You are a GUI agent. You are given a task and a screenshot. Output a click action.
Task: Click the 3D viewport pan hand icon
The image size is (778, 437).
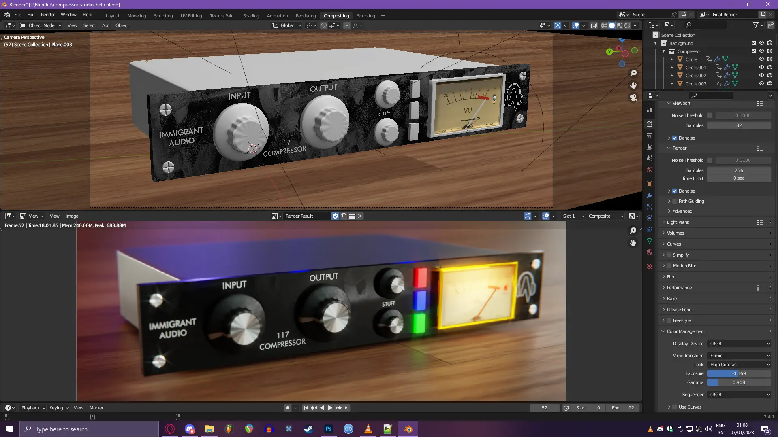pos(633,85)
